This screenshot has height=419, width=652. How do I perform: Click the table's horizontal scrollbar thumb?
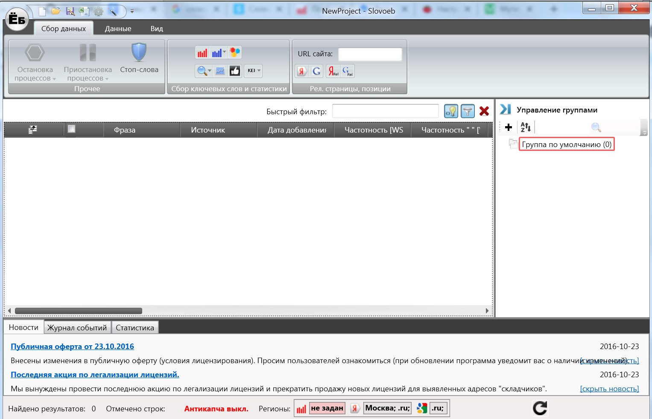pos(79,311)
